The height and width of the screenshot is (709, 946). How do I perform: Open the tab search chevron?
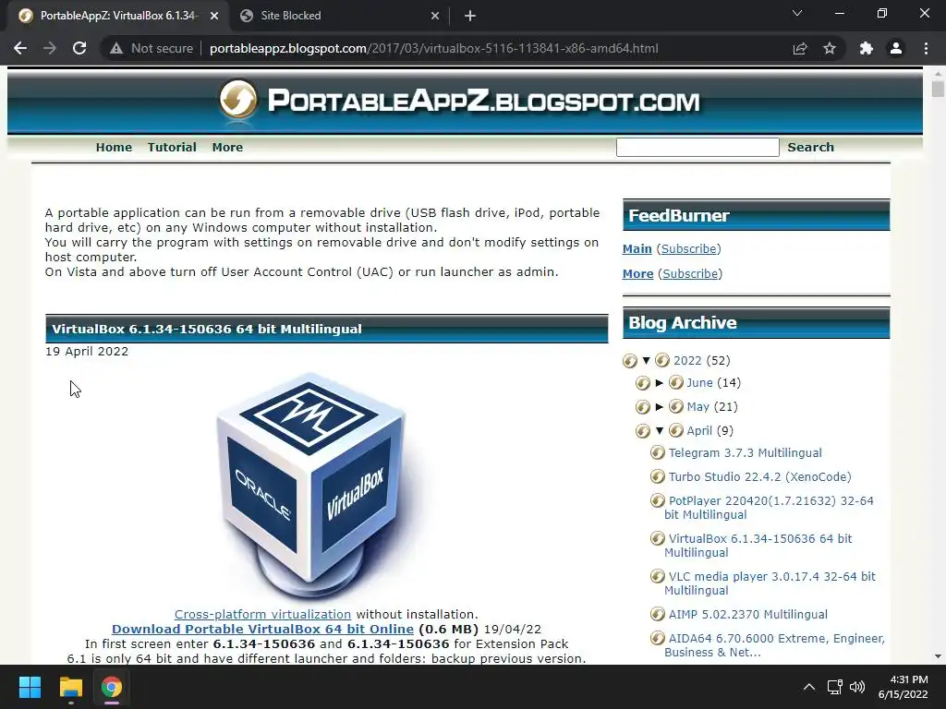(797, 13)
